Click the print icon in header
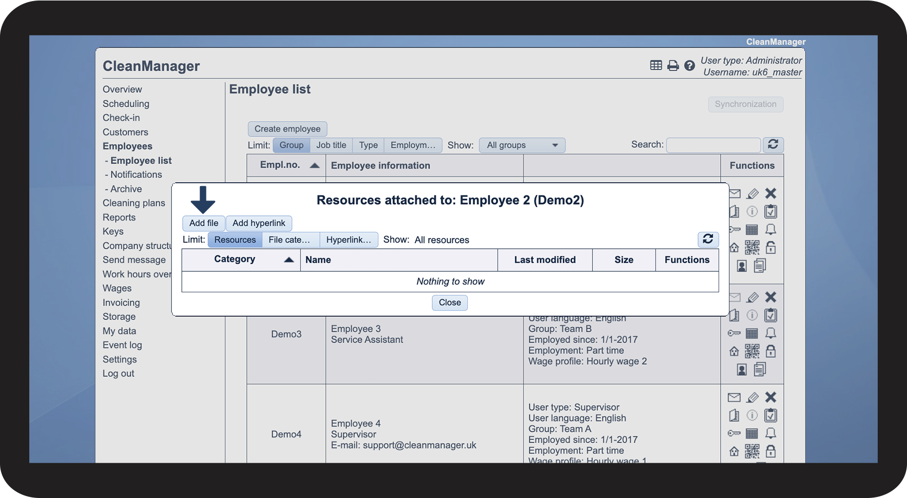The height and width of the screenshot is (498, 907). tap(673, 66)
